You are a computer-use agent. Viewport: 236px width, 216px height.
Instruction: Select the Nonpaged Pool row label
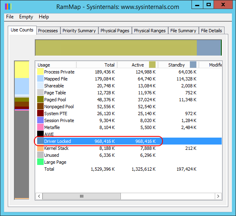(59, 107)
